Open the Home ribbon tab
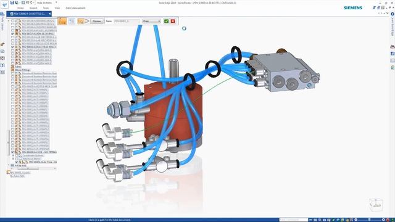This screenshot has width=395, height=222. pos(20,8)
